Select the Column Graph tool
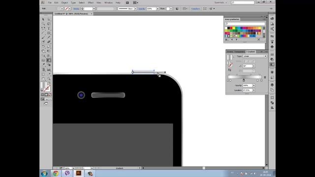 [49, 69]
